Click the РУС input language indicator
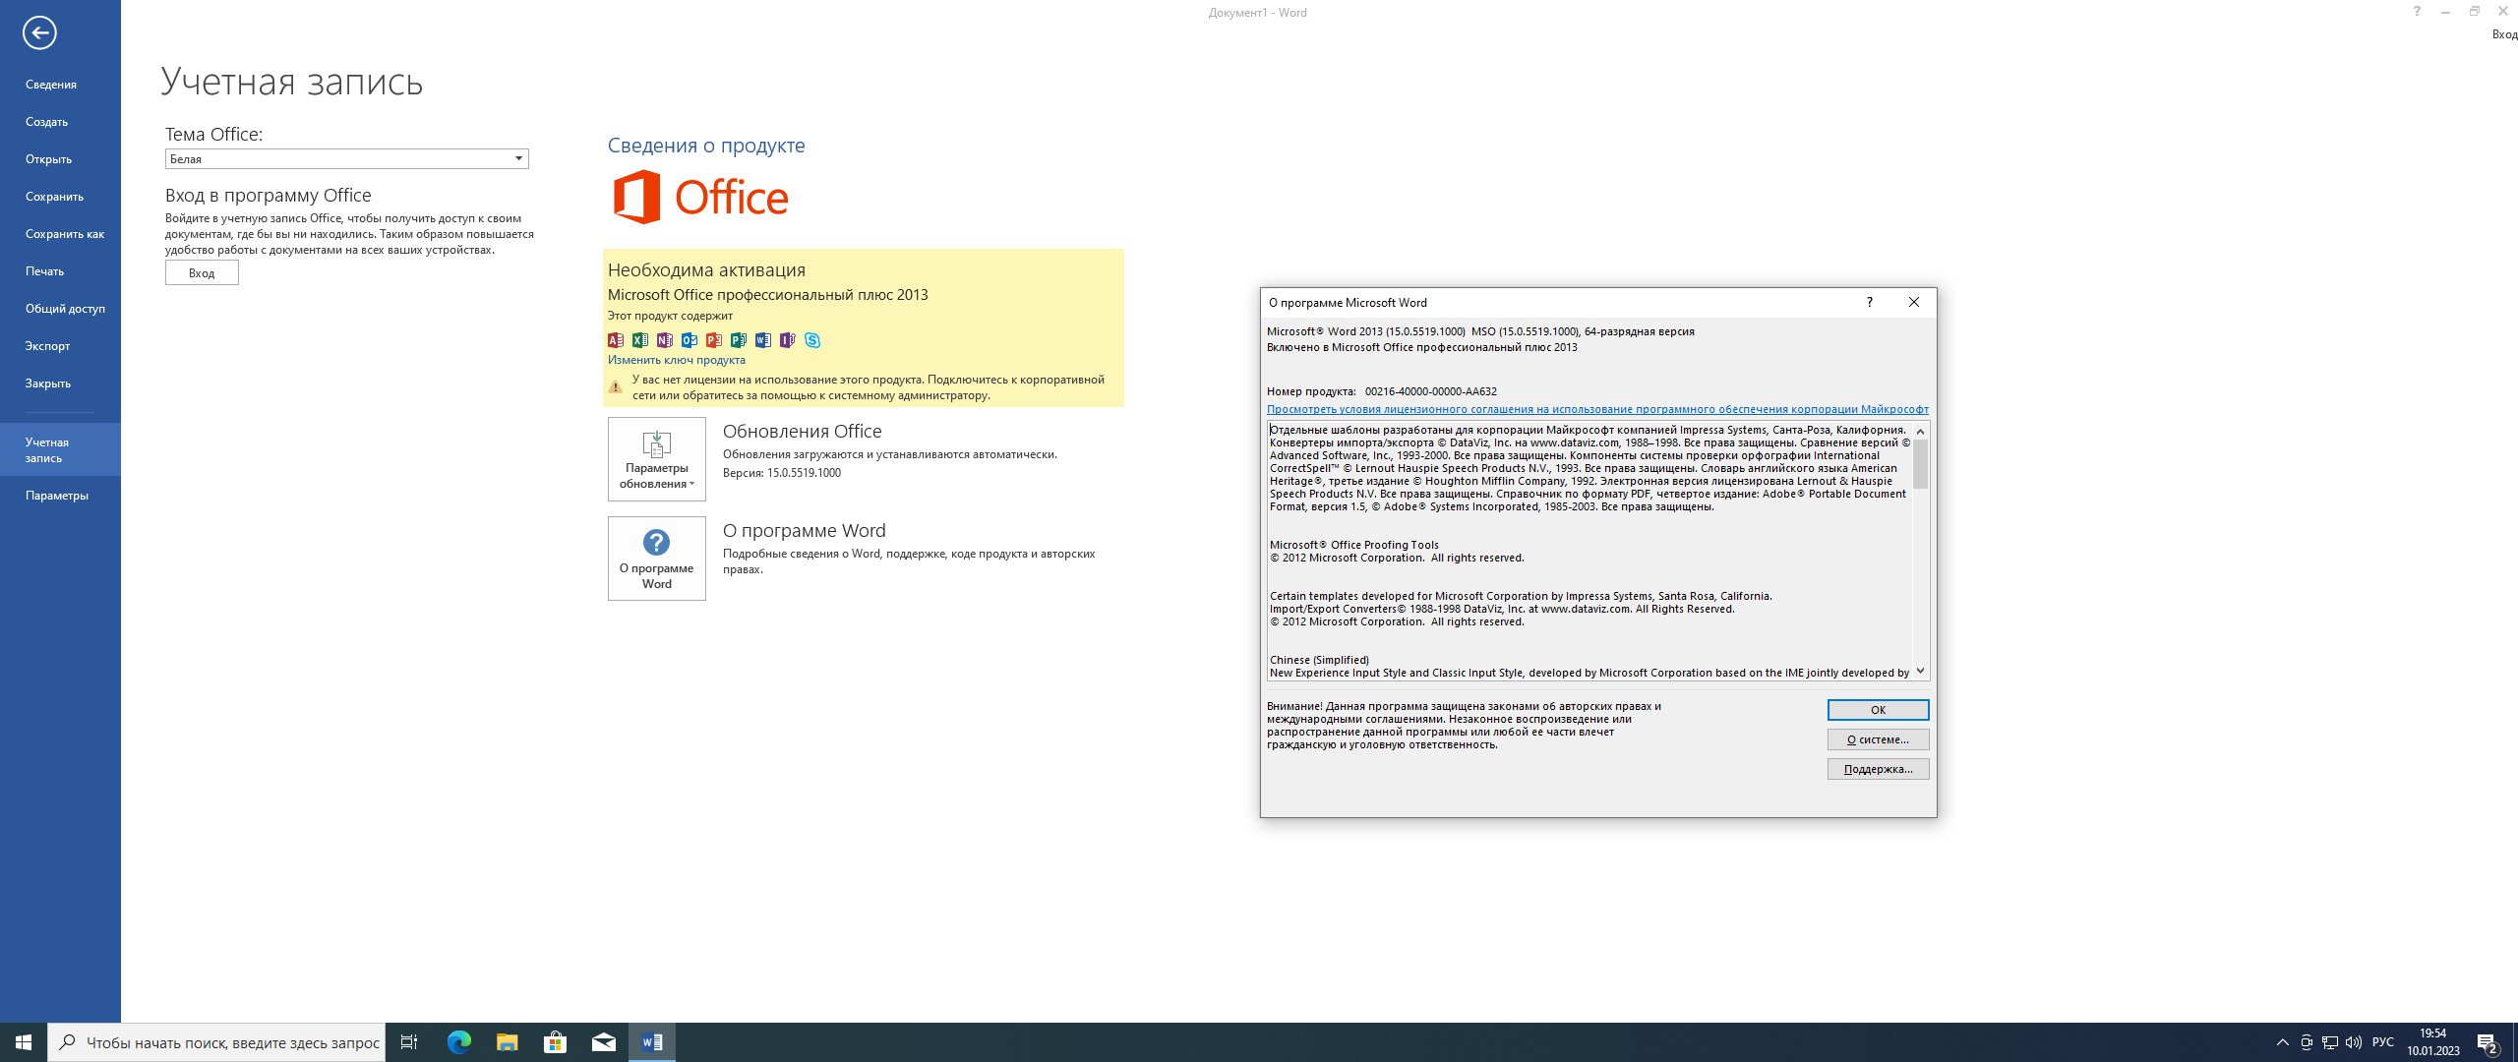Image resolution: width=2518 pixels, height=1062 pixels. pyautogui.click(x=2383, y=1042)
